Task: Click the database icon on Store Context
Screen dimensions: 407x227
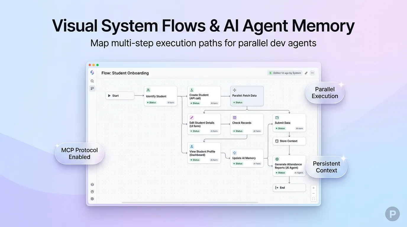Action: click(277, 141)
